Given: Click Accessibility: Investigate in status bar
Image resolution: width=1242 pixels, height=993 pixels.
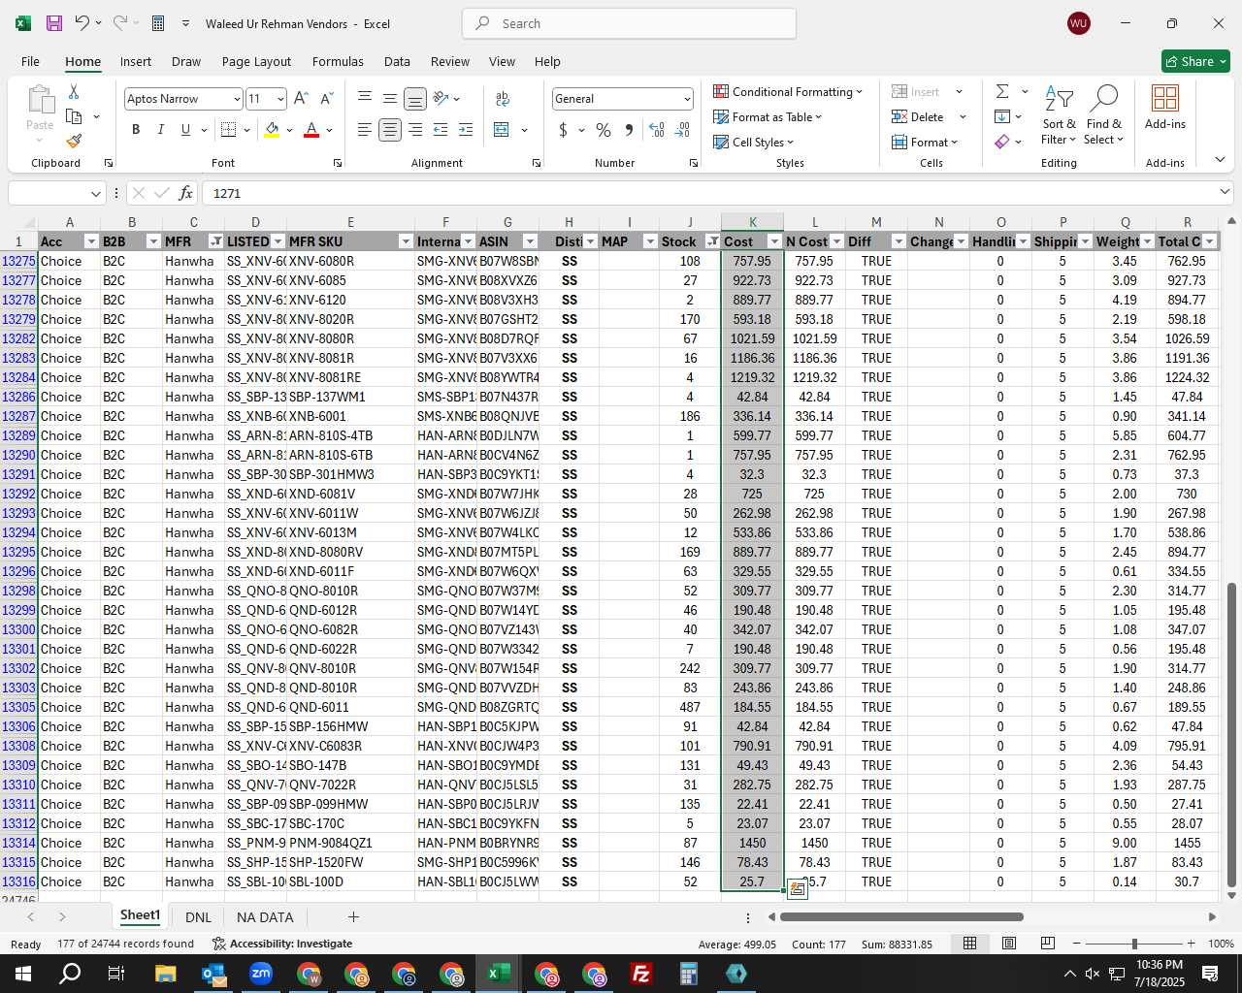Looking at the screenshot, I should click(282, 944).
